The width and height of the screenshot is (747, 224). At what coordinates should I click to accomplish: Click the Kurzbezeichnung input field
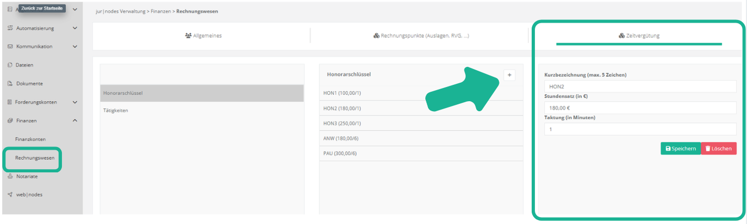[x=640, y=87]
